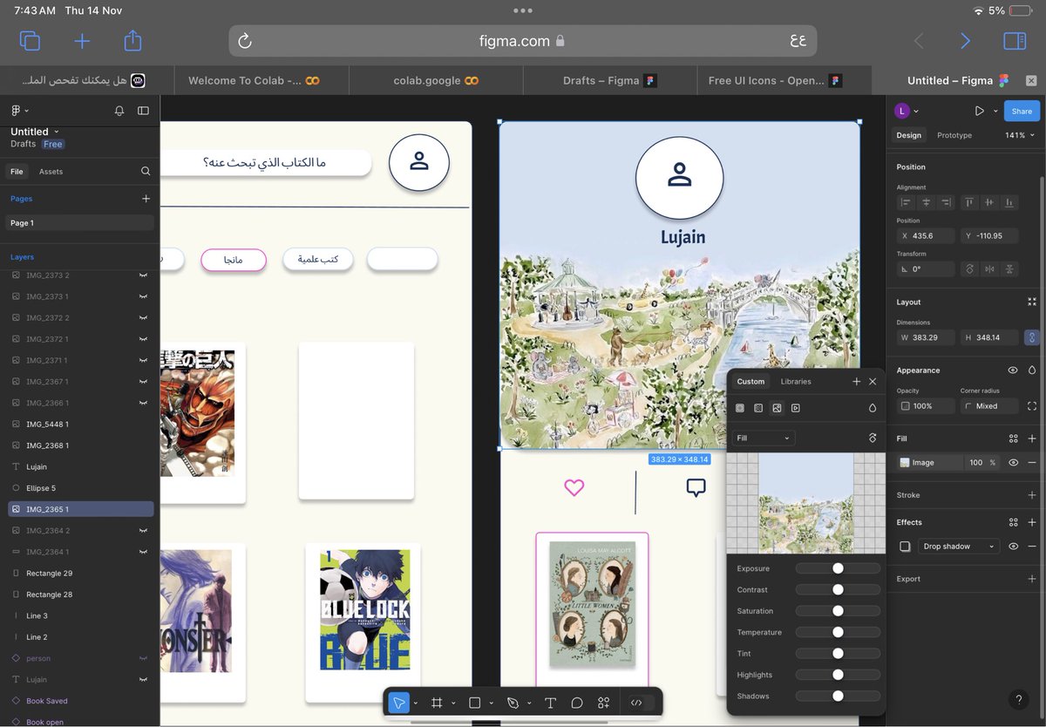Hide the Drop shadow effect

[1013, 547]
